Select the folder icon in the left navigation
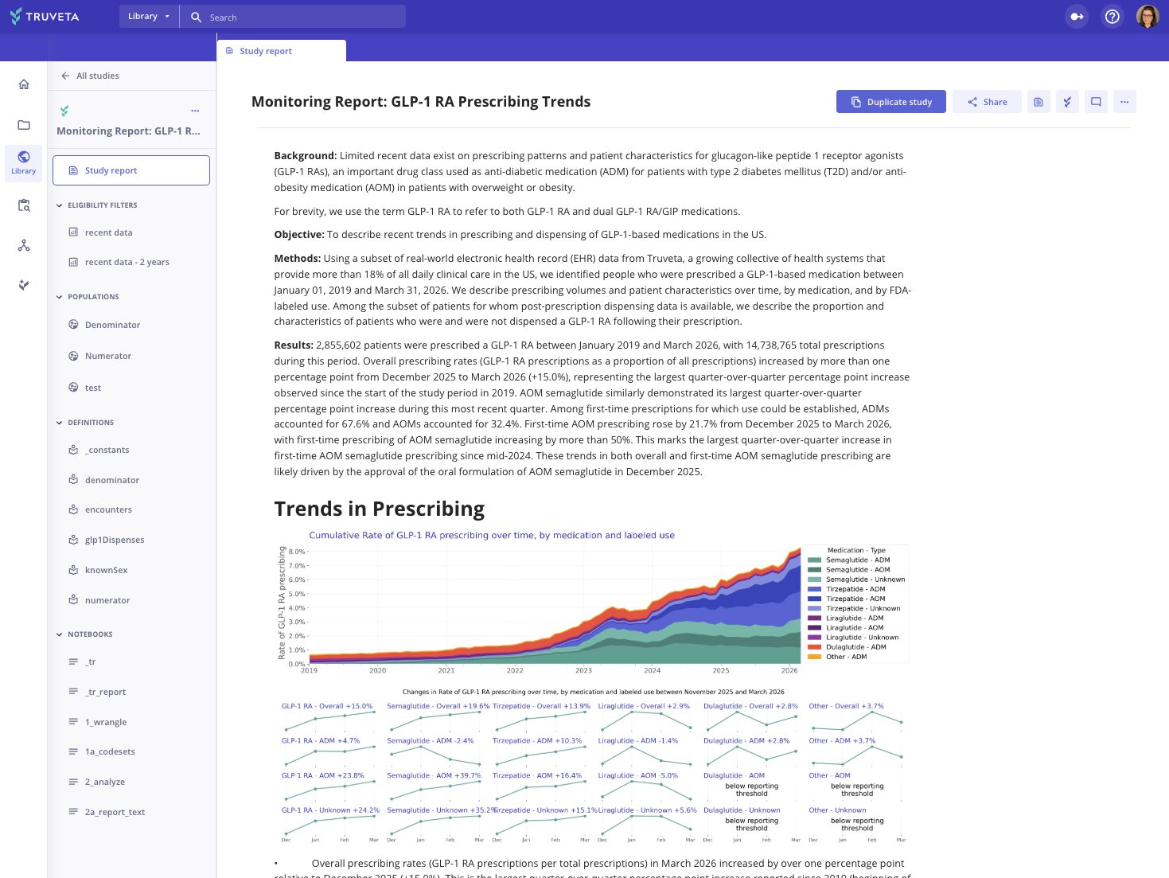 [x=23, y=124]
